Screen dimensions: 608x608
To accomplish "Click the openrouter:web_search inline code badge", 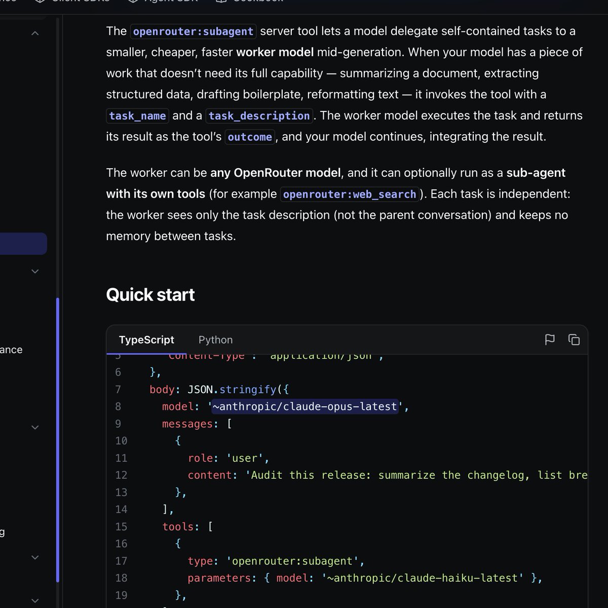I will pyautogui.click(x=350, y=195).
